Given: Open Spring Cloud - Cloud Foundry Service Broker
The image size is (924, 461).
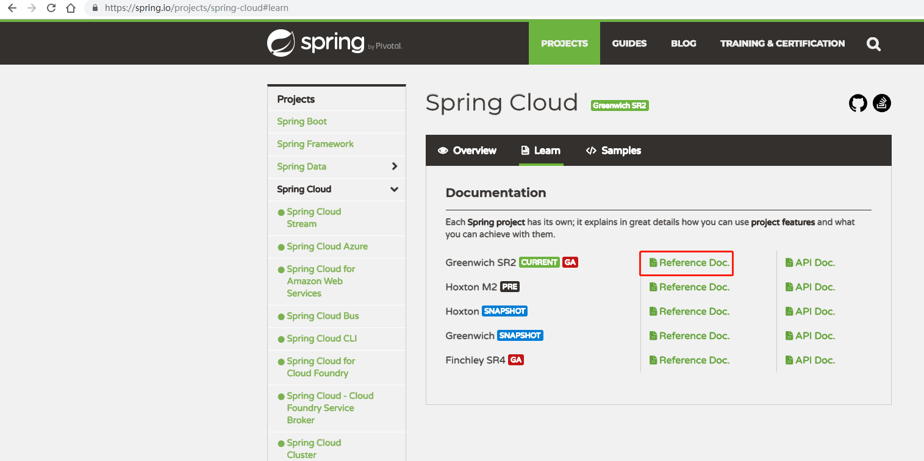Looking at the screenshot, I should click(x=330, y=408).
